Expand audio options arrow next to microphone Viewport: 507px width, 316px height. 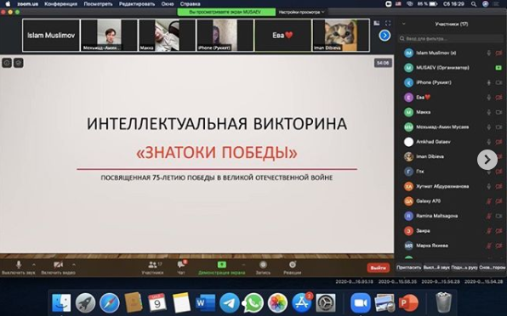(x=34, y=265)
